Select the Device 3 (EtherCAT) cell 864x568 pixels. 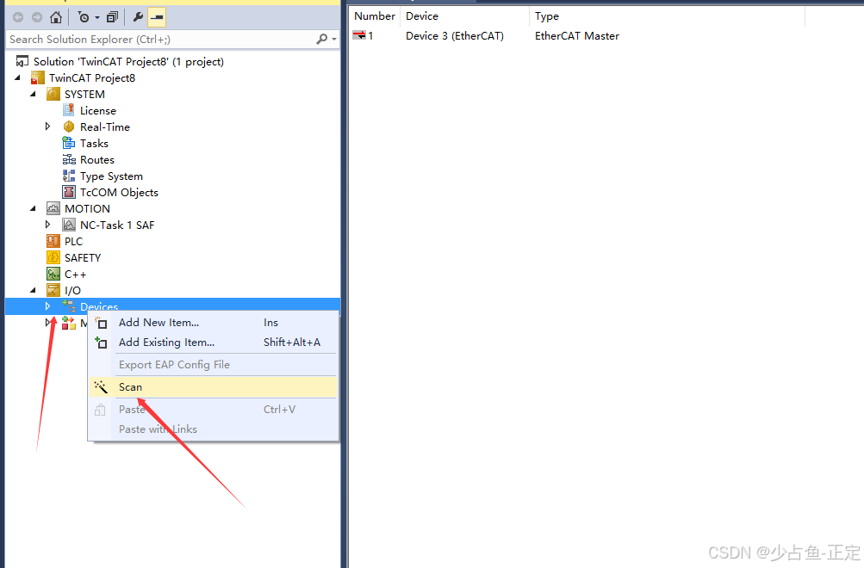(x=455, y=36)
